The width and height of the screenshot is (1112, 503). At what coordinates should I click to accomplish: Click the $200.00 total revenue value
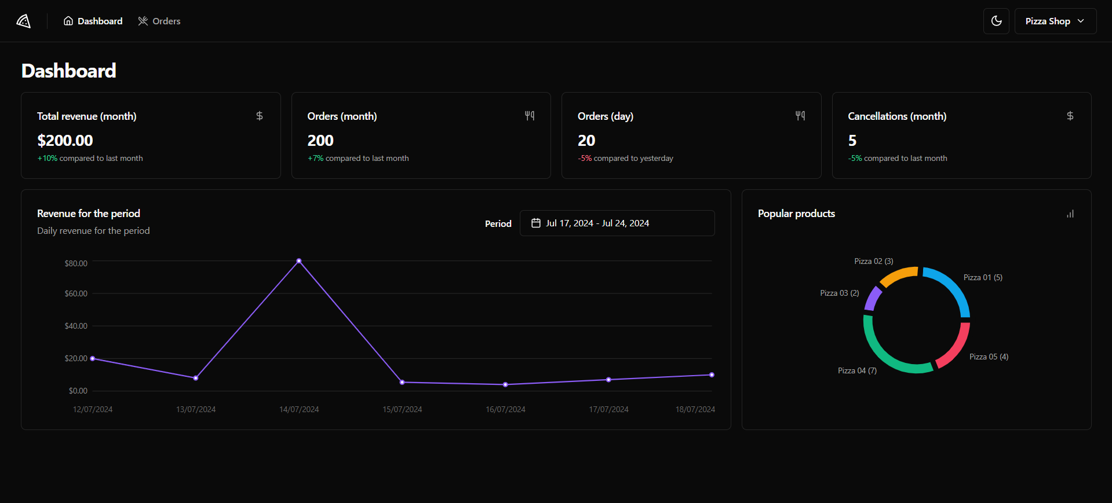pyautogui.click(x=65, y=141)
